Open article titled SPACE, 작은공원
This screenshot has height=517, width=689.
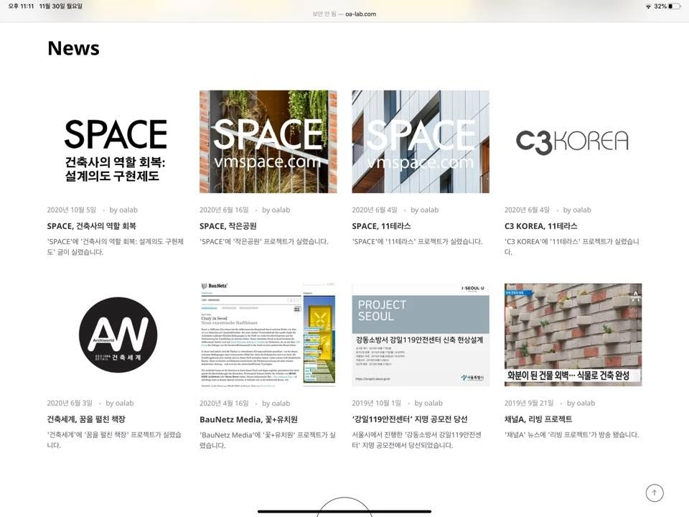[228, 226]
